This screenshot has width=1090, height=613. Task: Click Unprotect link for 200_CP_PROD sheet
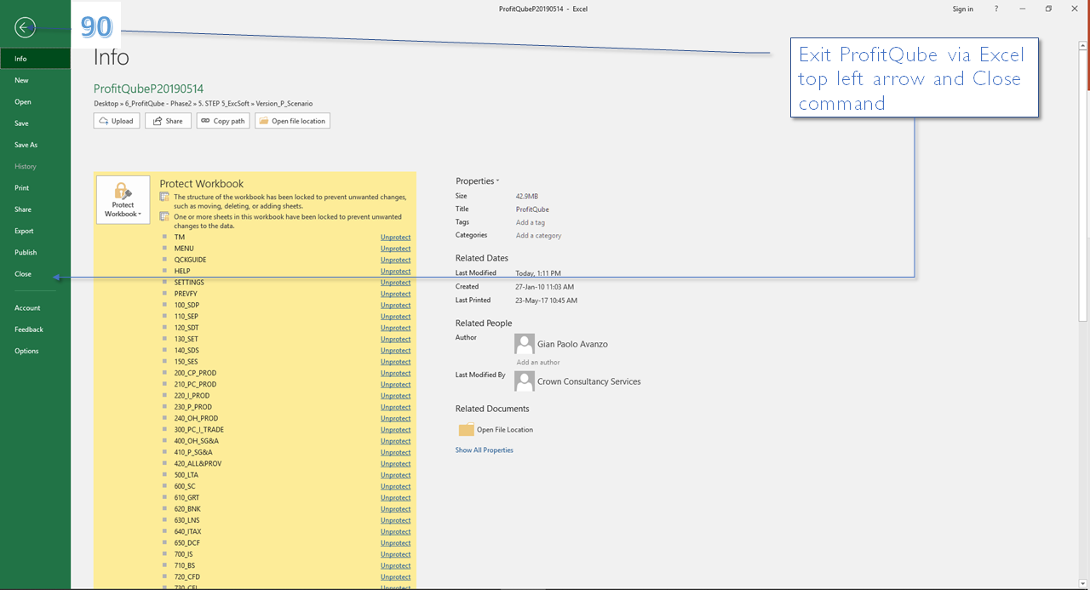(395, 373)
